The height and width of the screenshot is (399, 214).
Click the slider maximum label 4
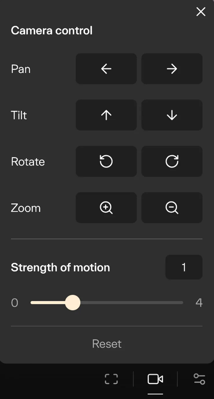[199, 303]
